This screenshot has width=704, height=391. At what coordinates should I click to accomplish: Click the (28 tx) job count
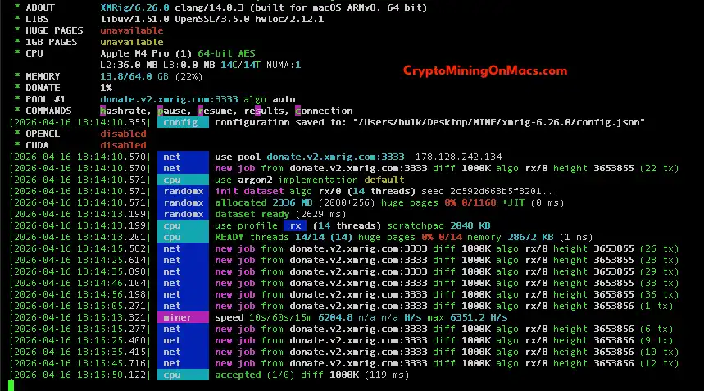click(x=660, y=261)
